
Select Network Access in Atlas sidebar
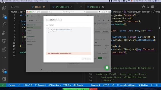pos(31,42)
